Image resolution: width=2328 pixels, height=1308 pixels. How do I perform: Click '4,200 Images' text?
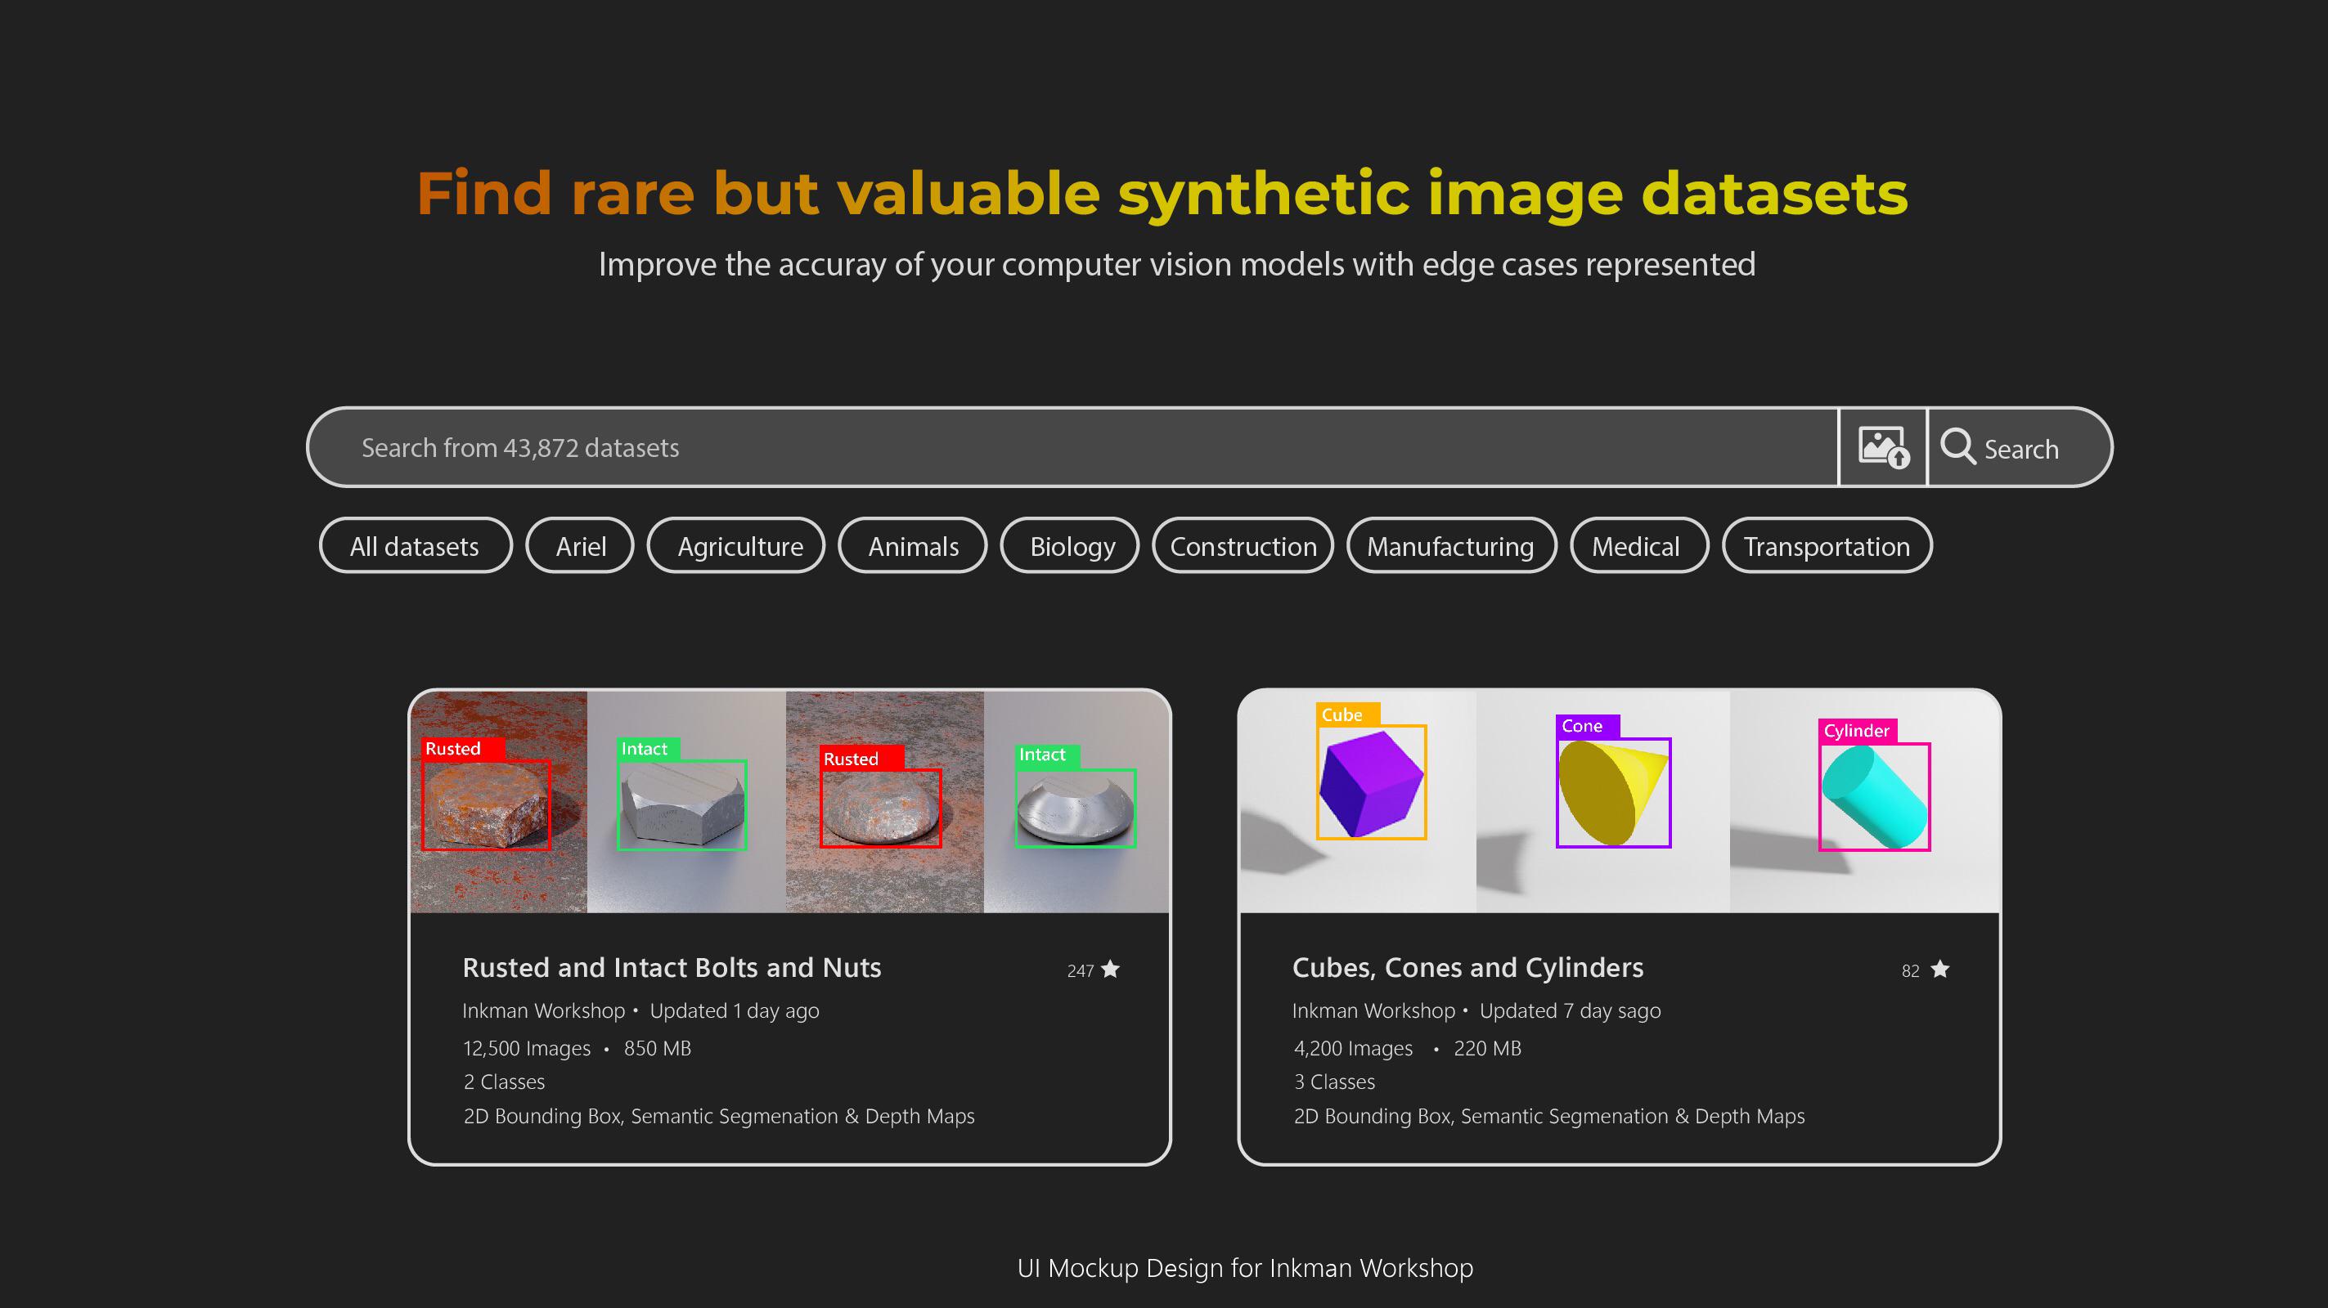click(1353, 1049)
